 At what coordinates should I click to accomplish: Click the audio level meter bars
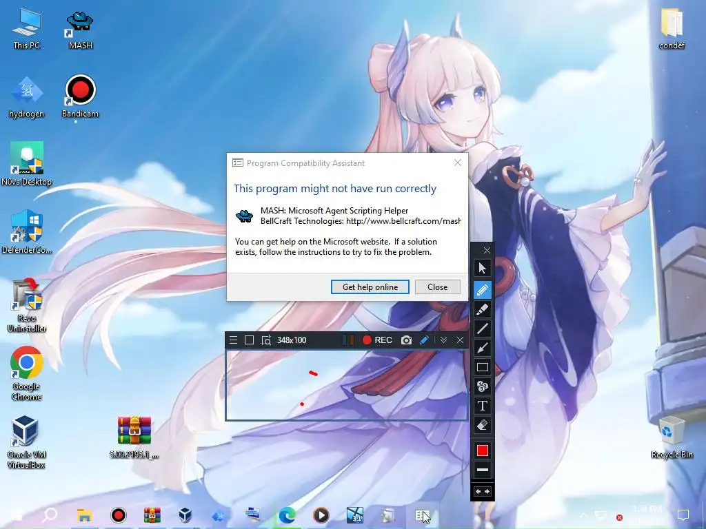(x=347, y=340)
